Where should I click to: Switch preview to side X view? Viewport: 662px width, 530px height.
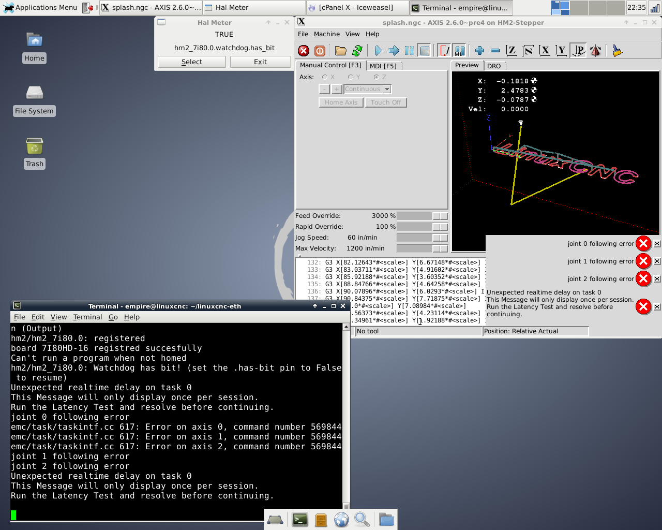pyautogui.click(x=545, y=51)
